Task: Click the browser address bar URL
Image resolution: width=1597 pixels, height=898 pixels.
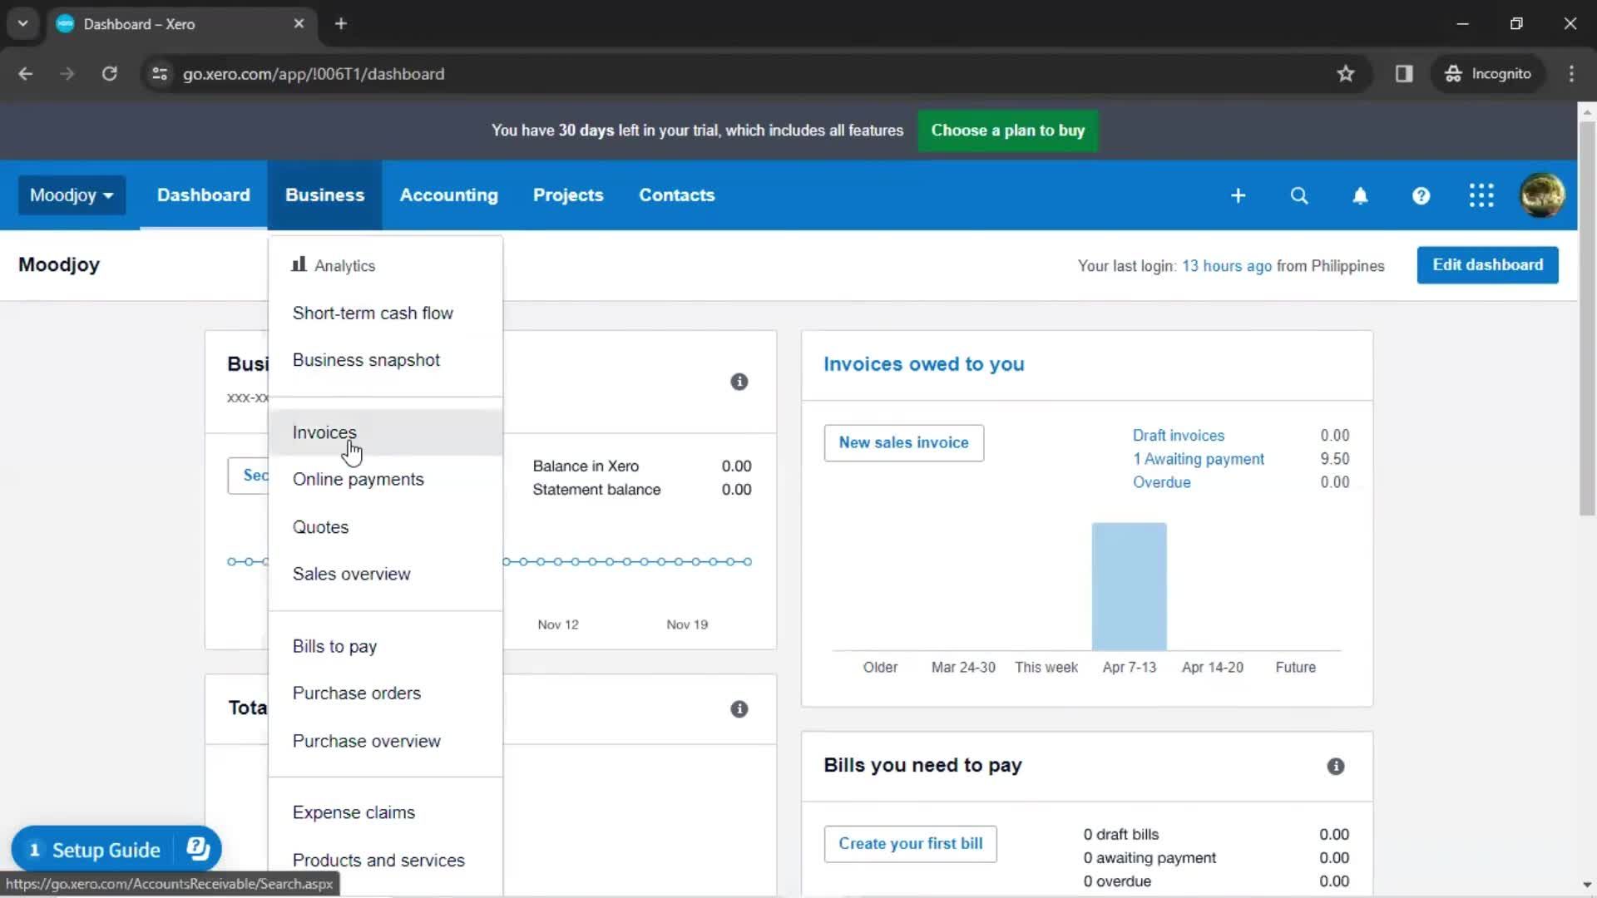Action: coord(314,74)
